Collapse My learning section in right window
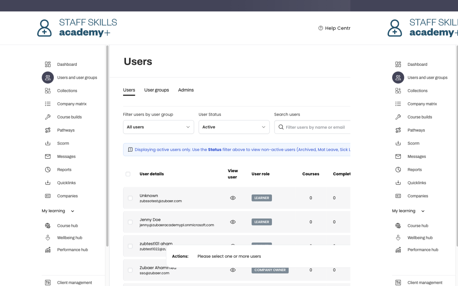The width and height of the screenshot is (458, 286). [x=408, y=211]
